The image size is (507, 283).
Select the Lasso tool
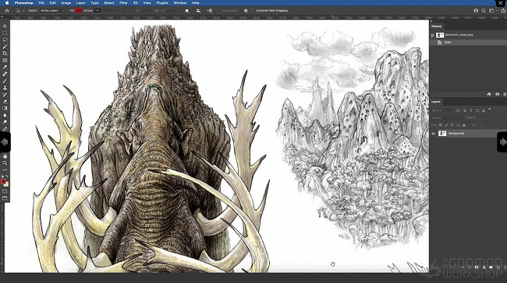coord(5,40)
